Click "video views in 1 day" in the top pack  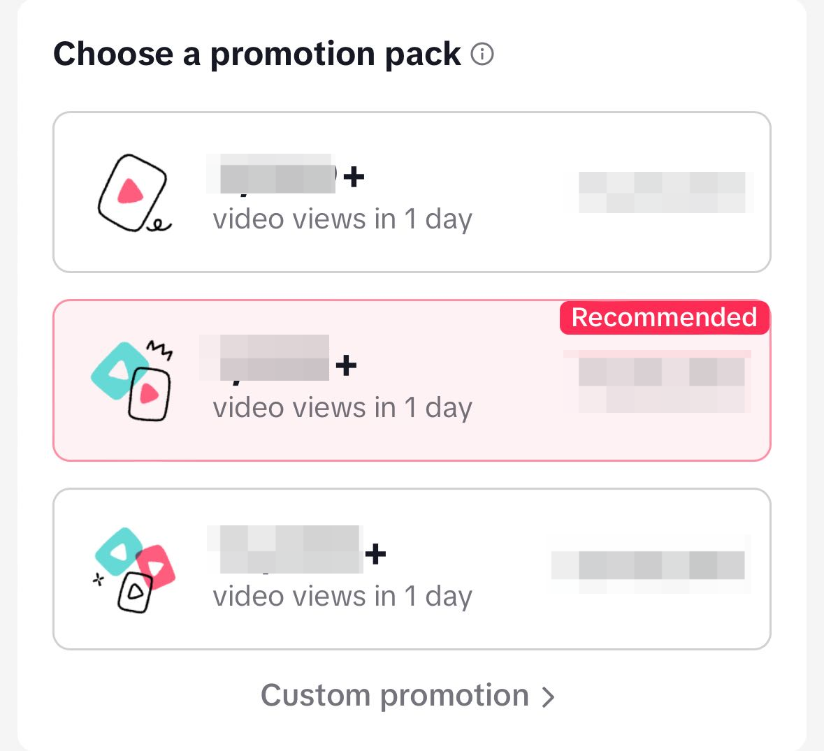(x=342, y=219)
